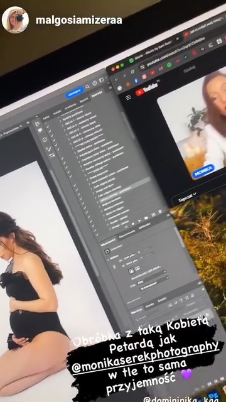Delete action trash icon in Actions panel
Viewport: 226px width, 402px height.
tap(161, 211)
